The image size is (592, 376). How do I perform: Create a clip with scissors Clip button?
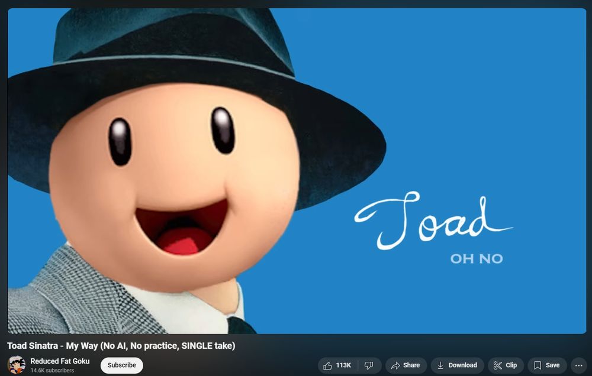[506, 365]
